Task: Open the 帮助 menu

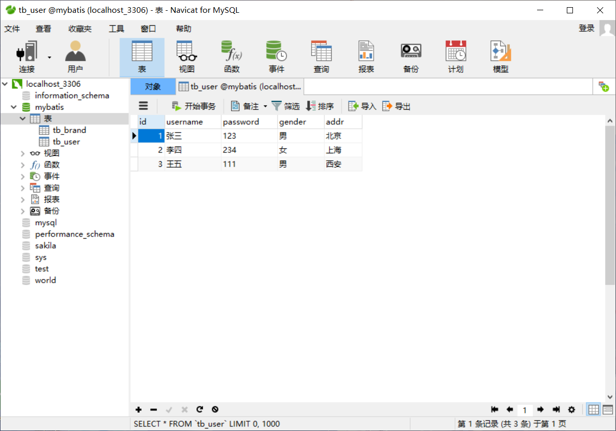Action: point(183,29)
